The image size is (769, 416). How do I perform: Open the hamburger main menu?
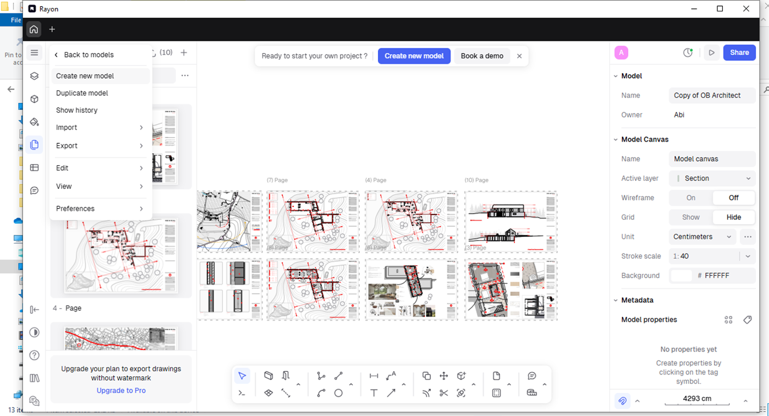click(x=34, y=53)
